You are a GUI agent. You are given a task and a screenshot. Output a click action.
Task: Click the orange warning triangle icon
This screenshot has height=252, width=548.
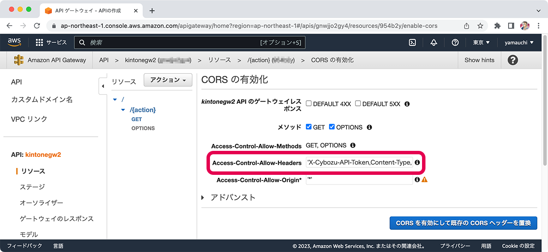tap(425, 180)
